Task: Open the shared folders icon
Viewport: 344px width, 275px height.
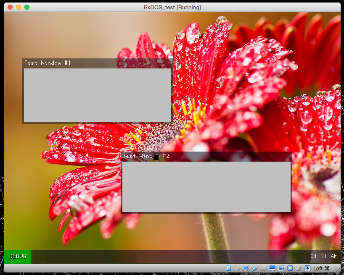Action: pos(264,268)
